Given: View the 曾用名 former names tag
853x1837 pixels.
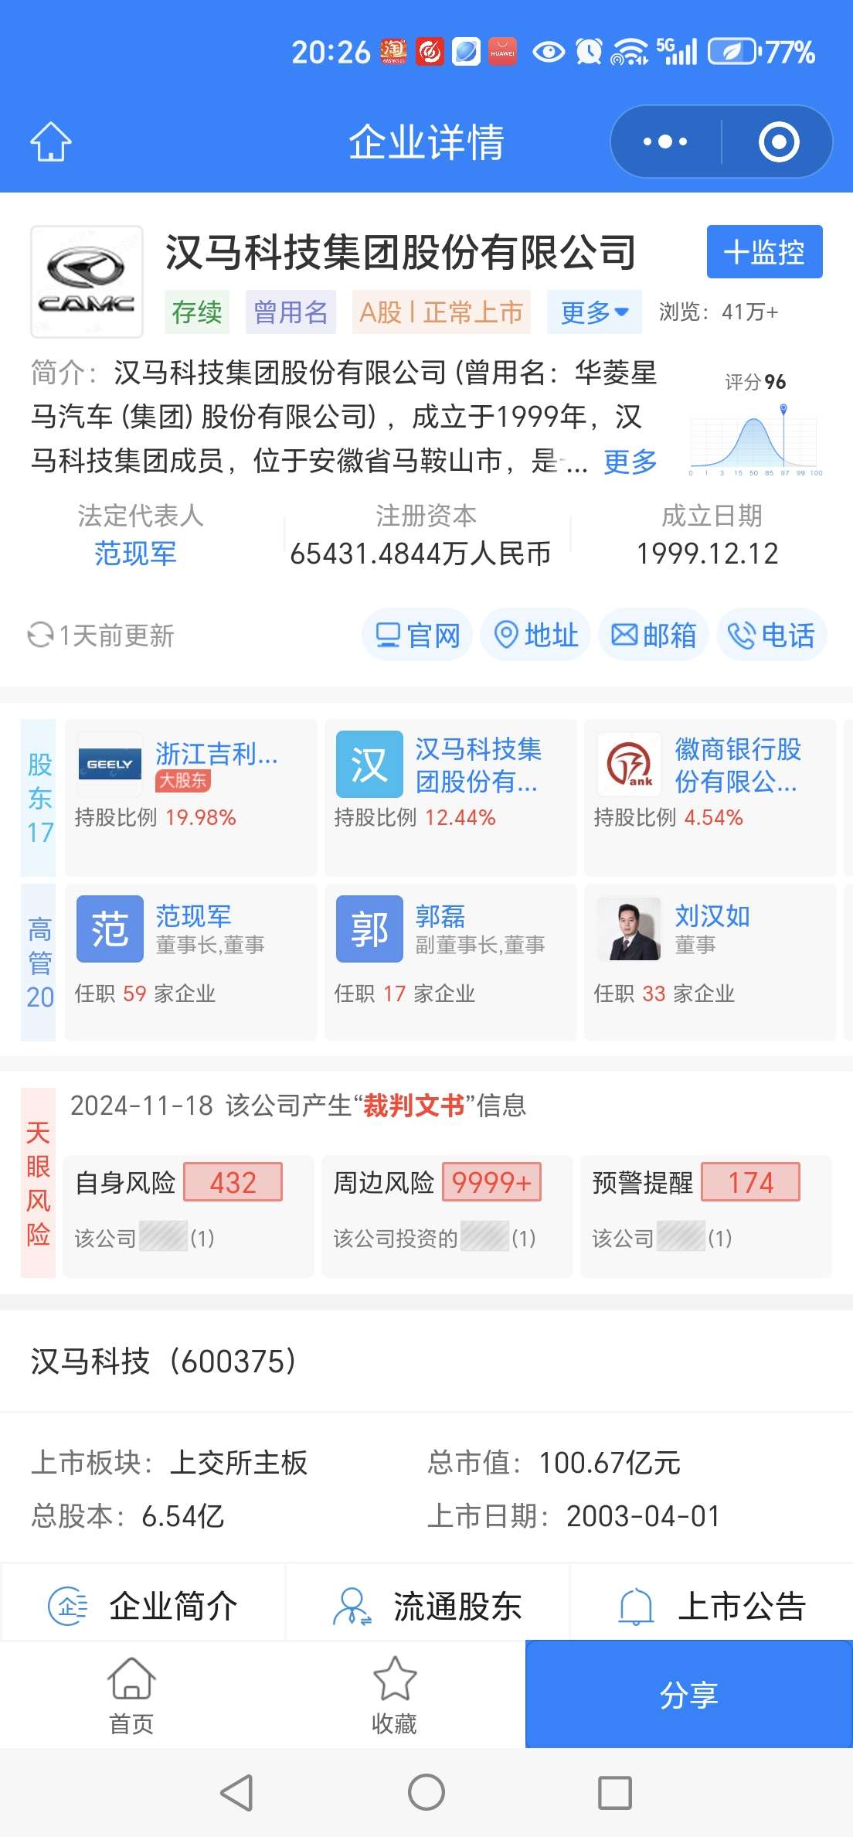Looking at the screenshot, I should [291, 312].
